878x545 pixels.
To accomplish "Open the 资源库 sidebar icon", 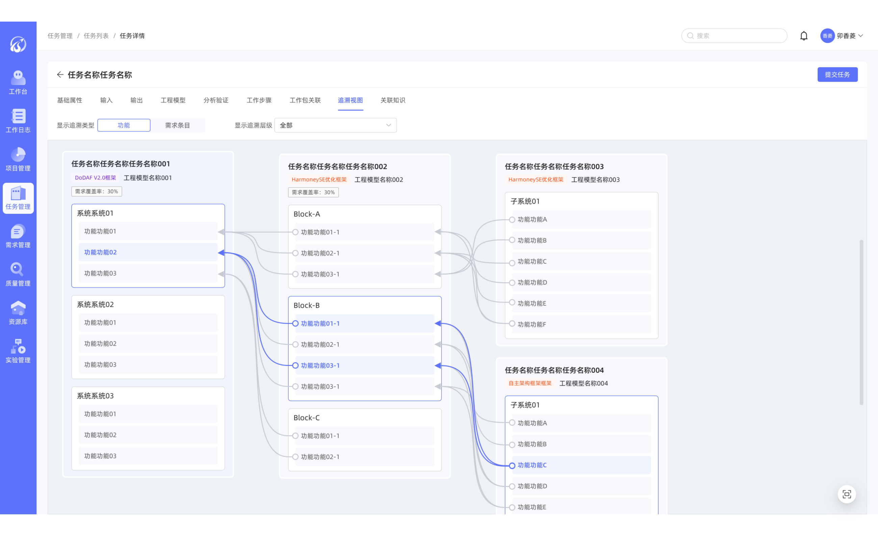I will 18,313.
